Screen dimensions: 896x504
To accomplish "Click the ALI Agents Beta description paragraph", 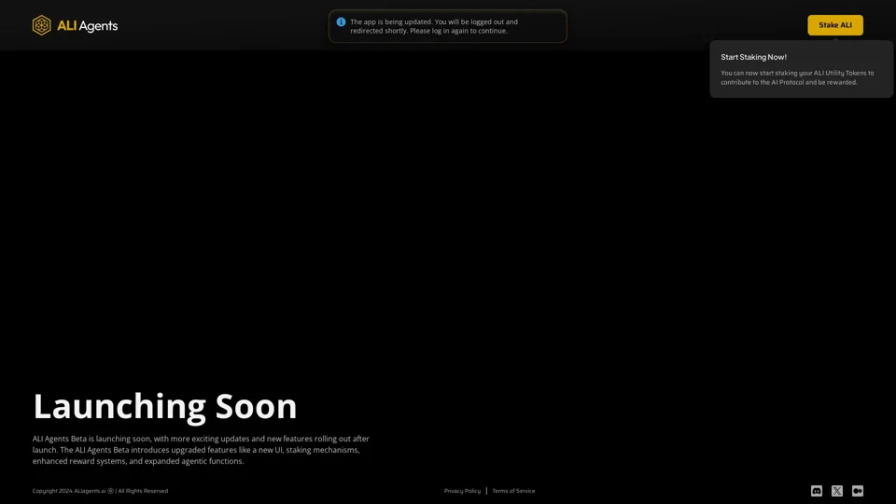I will (201, 450).
